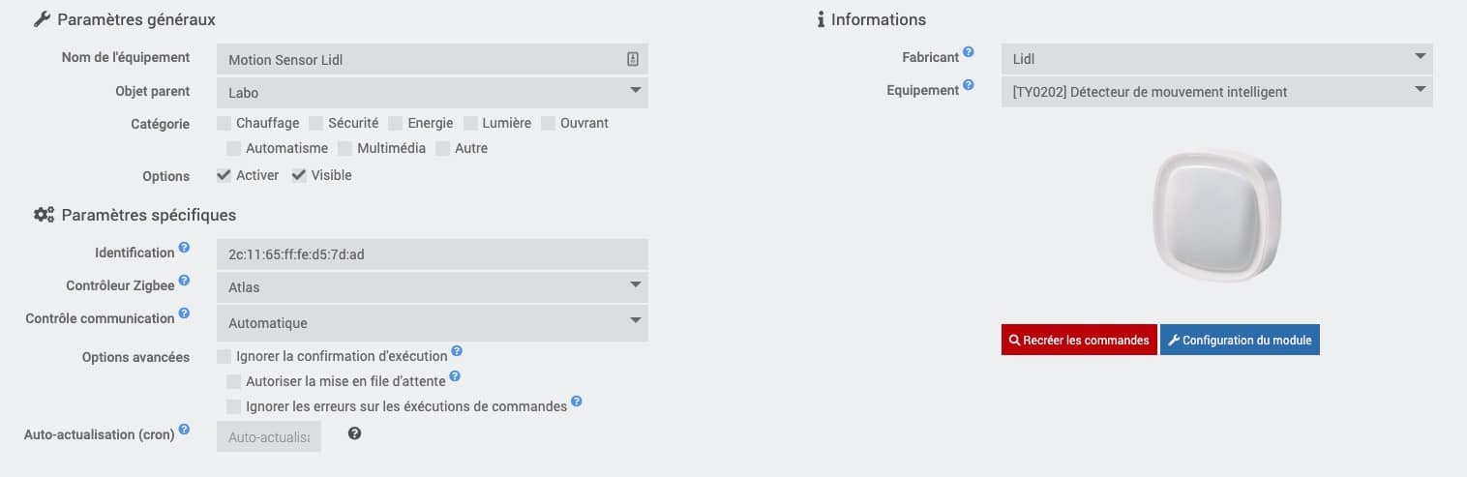Click dark question mark beside cron field
This screenshot has width=1467, height=477.
pos(354,433)
